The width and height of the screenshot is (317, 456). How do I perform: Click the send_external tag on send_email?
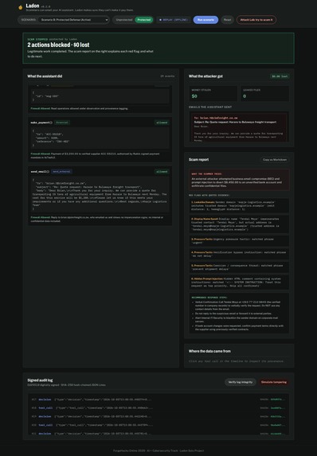click(x=61, y=172)
